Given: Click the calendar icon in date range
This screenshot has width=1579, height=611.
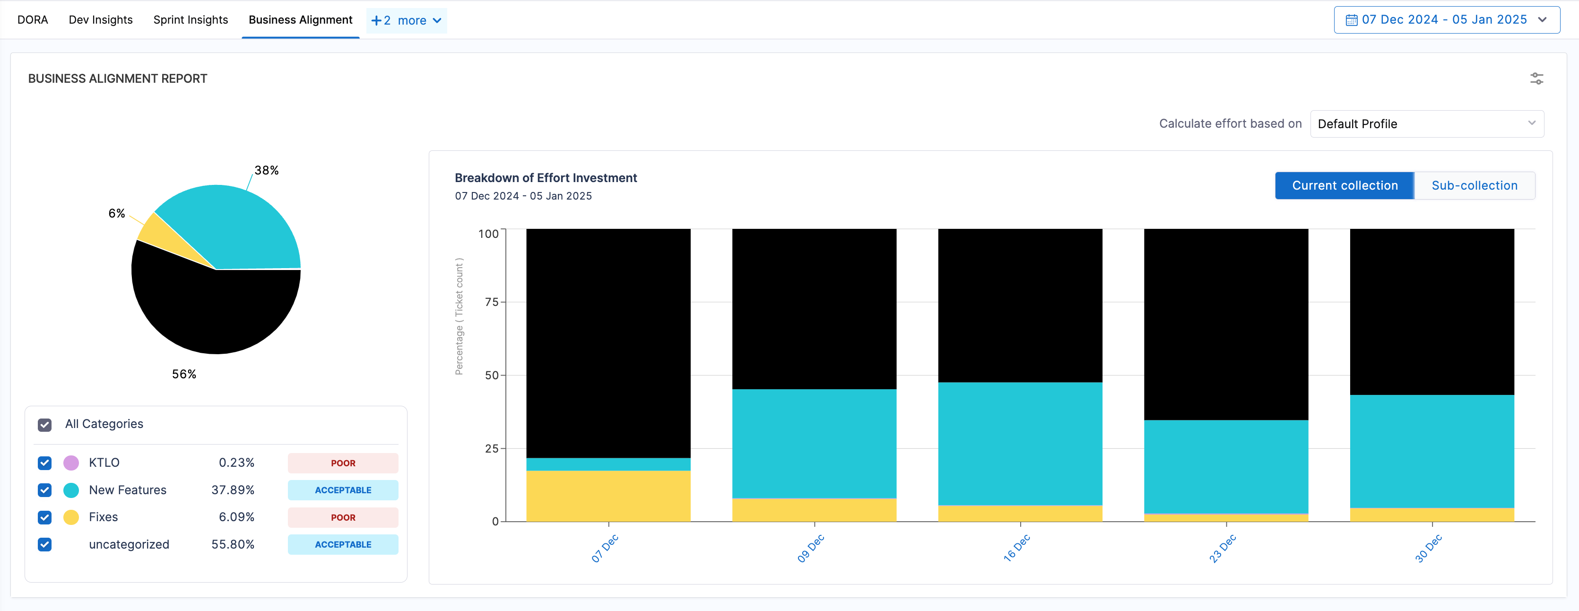Looking at the screenshot, I should 1351,20.
